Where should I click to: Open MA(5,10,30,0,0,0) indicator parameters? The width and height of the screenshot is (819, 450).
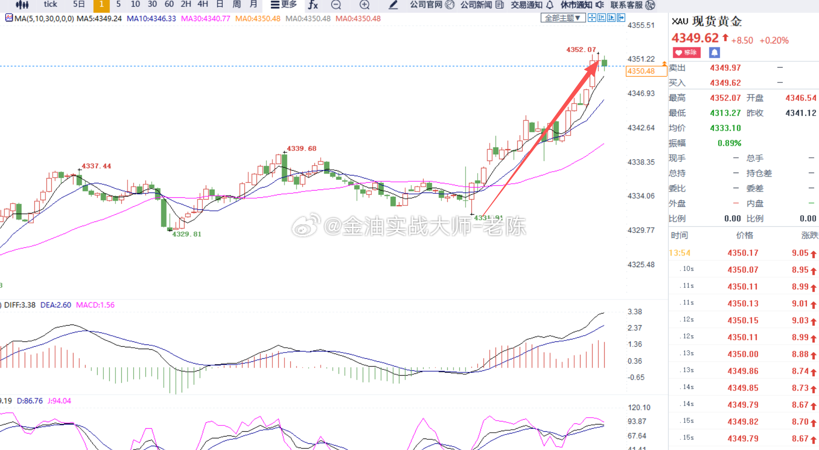[44, 19]
